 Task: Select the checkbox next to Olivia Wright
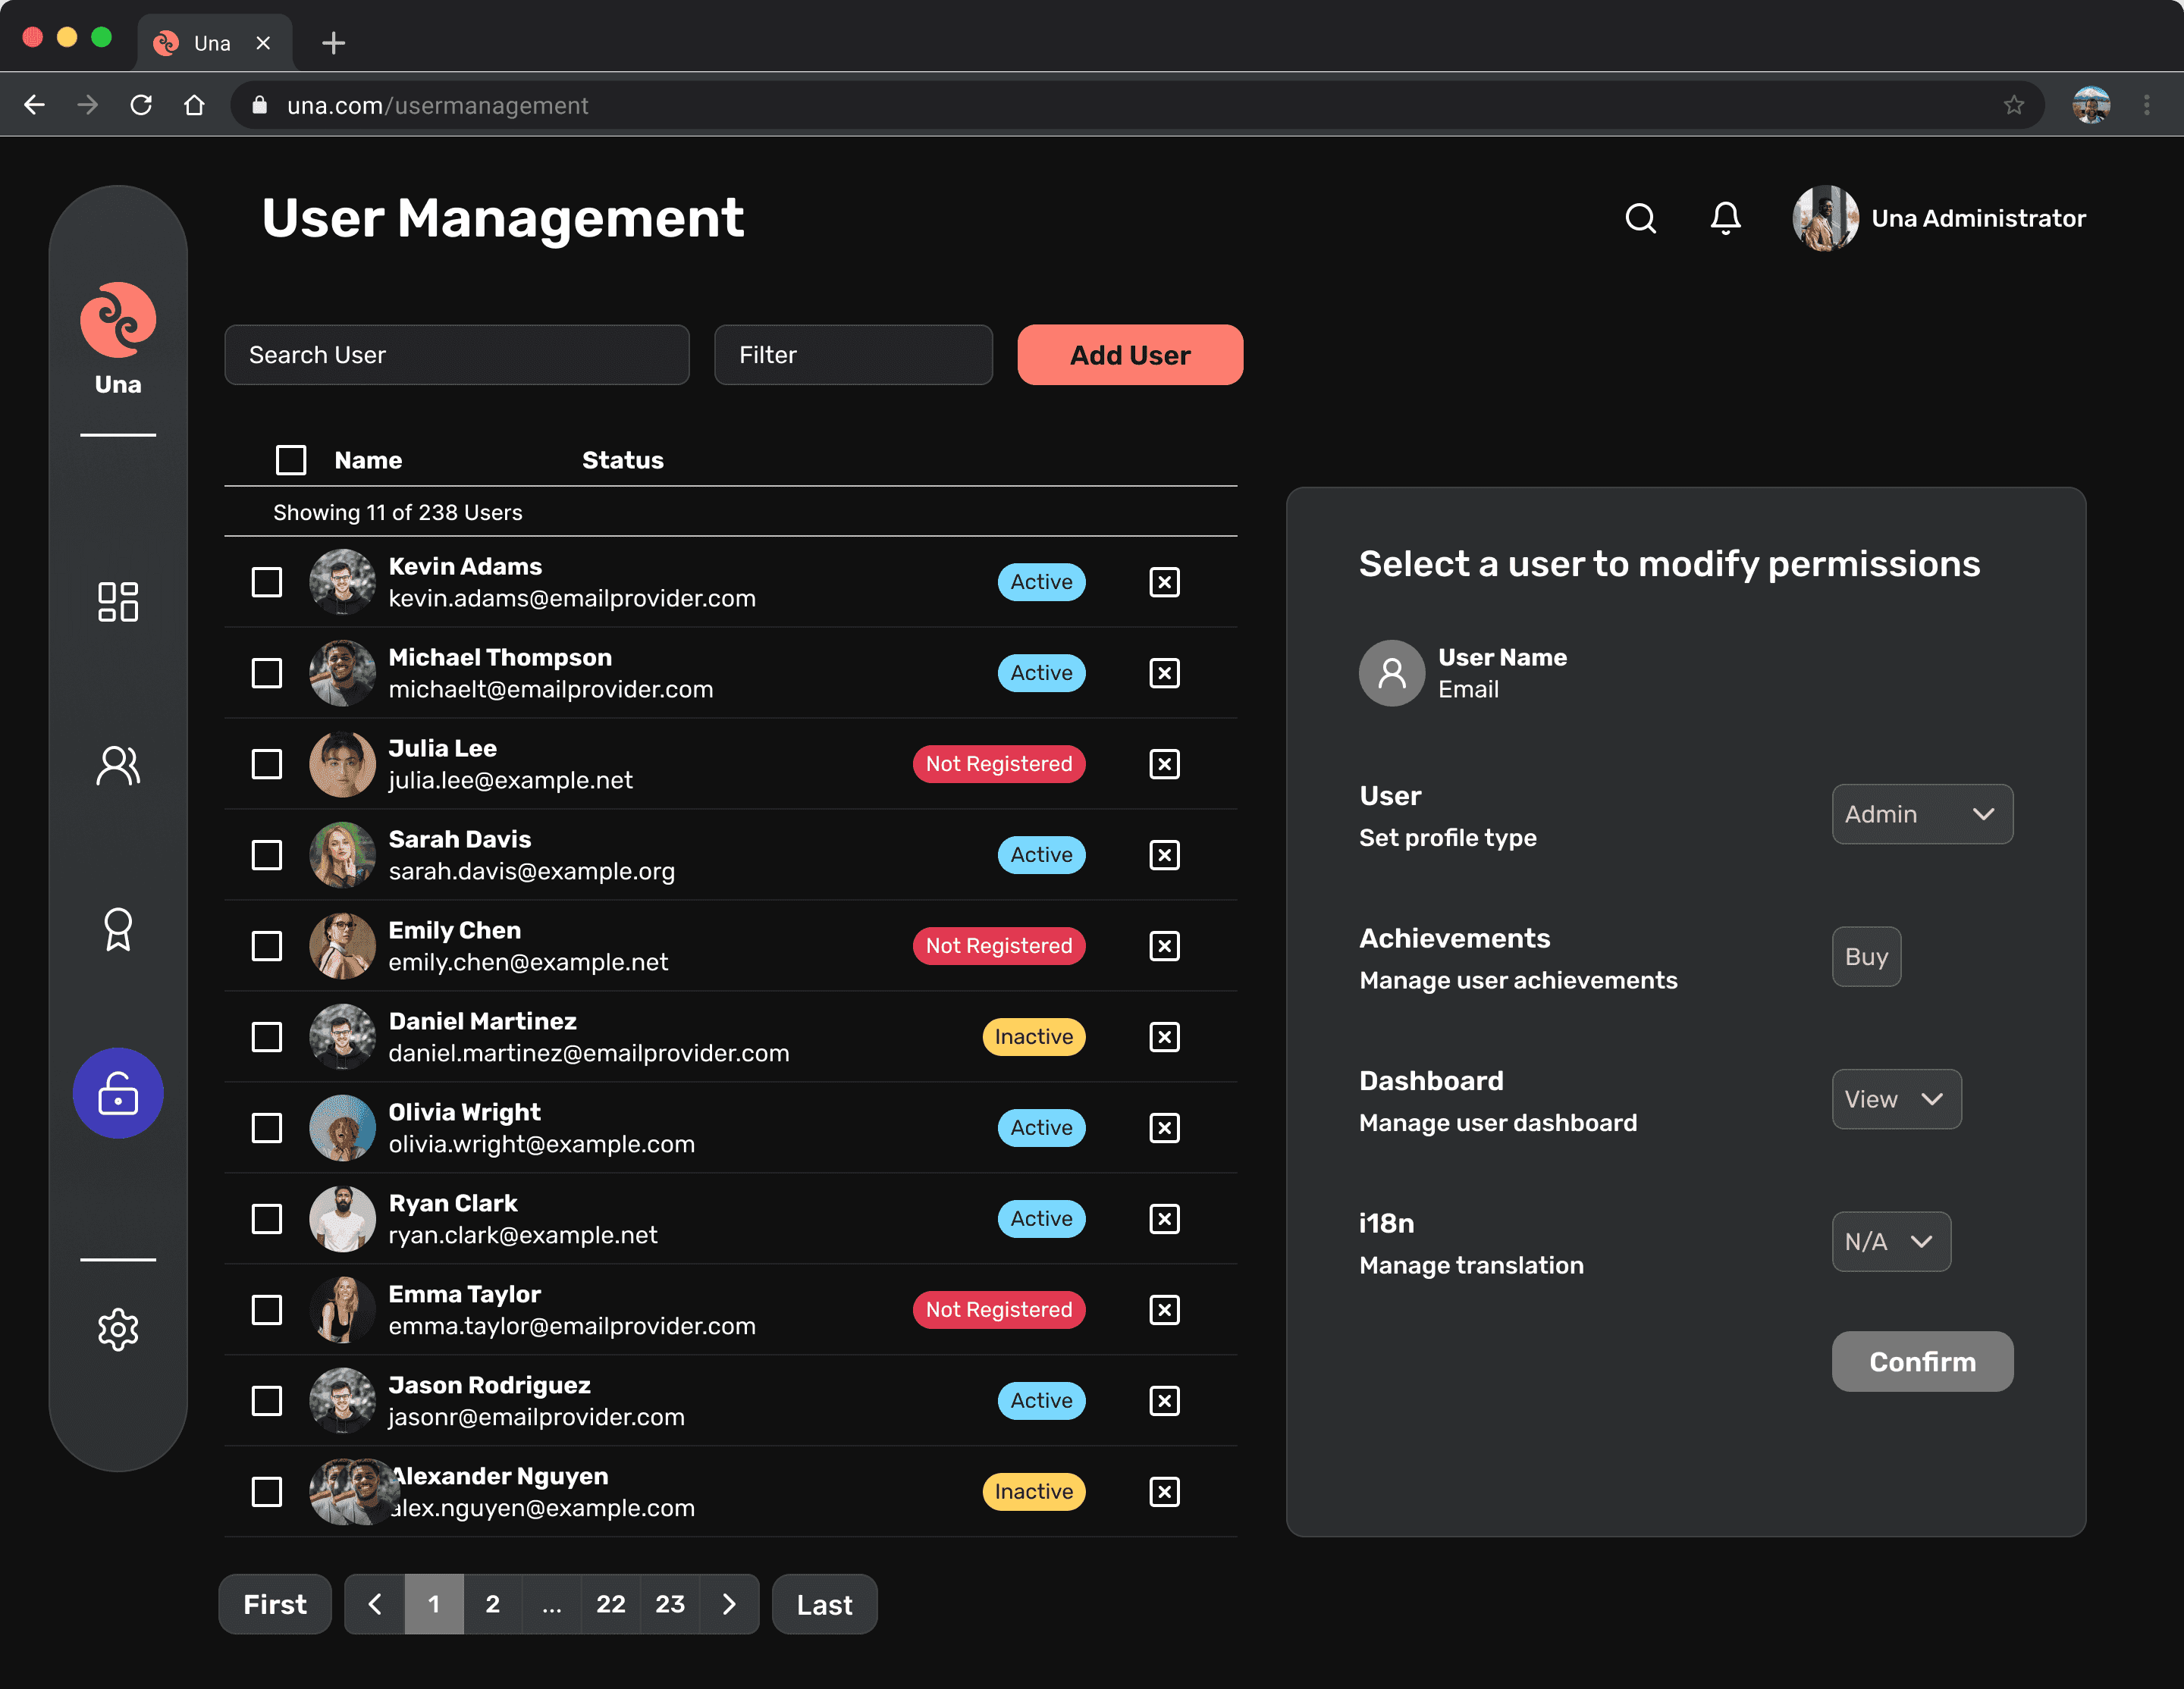[x=267, y=1127]
